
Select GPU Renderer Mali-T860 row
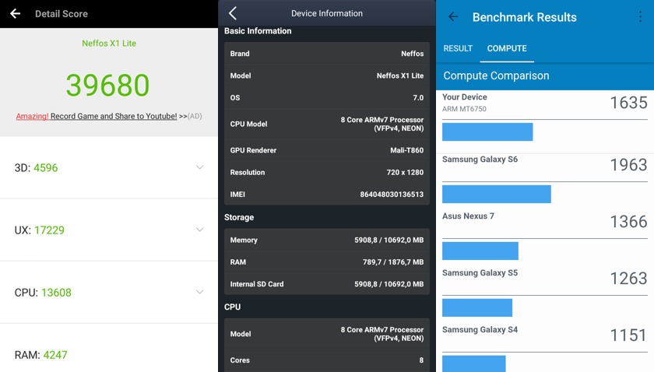point(327,150)
